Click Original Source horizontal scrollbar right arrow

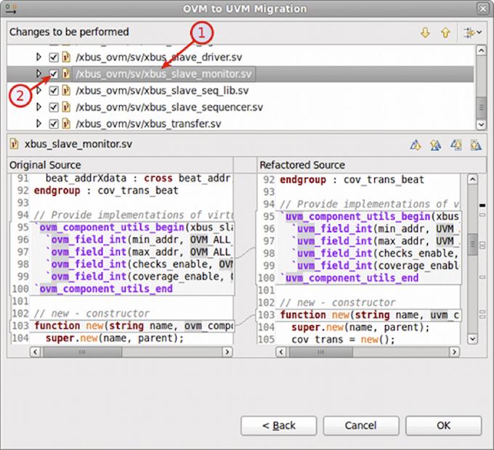click(227, 351)
